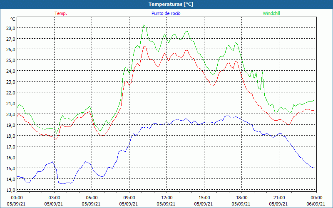Image resolution: width=333 pixels, height=208 pixels.
Task: Click the 18,0 y-axis value
Action: (x=11, y=136)
